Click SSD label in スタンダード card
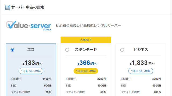The image size is (172, 96). pyautogui.click(x=68, y=86)
